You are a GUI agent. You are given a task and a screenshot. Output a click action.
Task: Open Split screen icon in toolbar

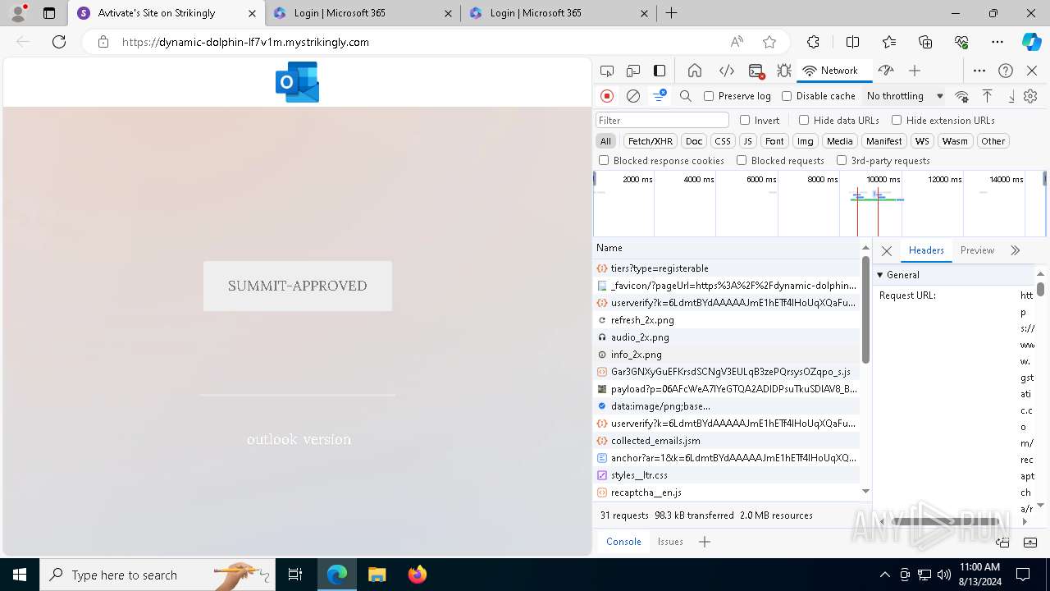tap(852, 42)
